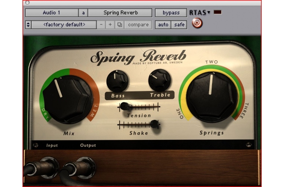This screenshot has height=187, width=285.
Task: Enable the auto automation button
Action: click(163, 25)
